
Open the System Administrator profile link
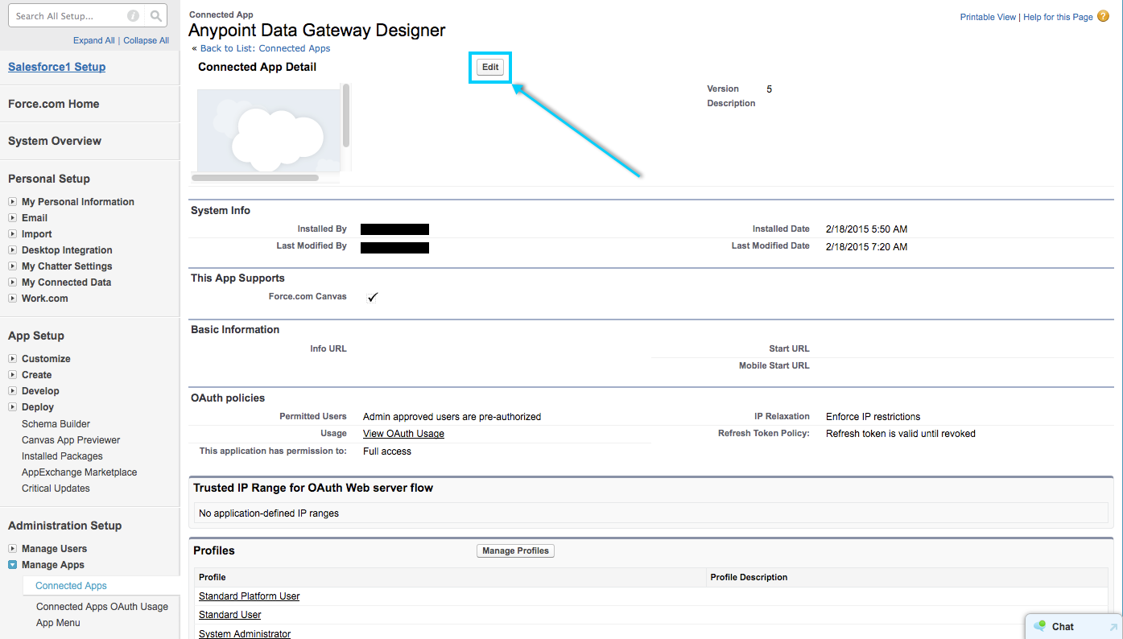pos(245,634)
